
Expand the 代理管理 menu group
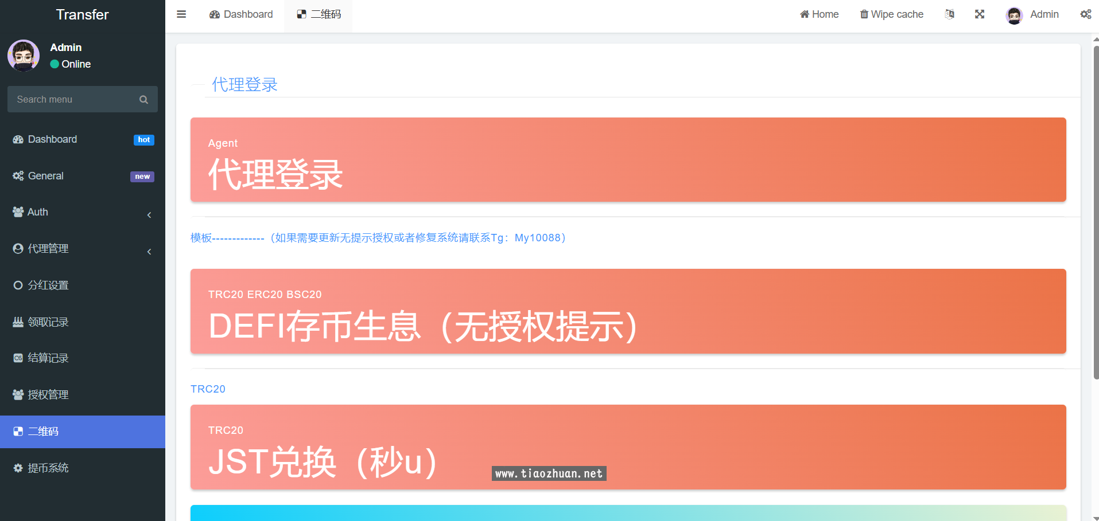(83, 249)
